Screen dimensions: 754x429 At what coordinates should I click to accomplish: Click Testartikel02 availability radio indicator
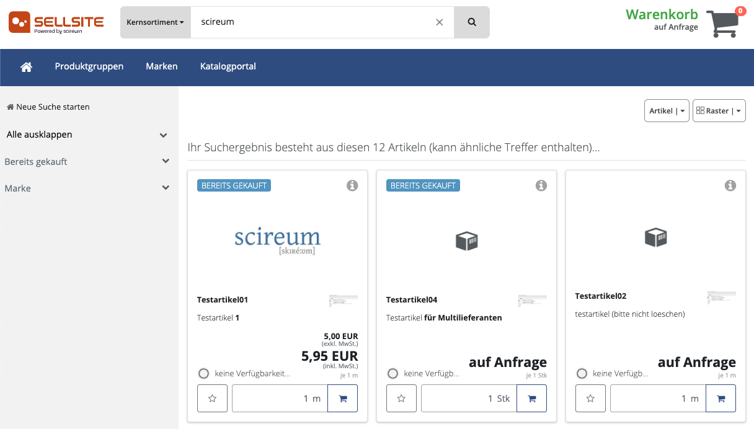click(582, 374)
